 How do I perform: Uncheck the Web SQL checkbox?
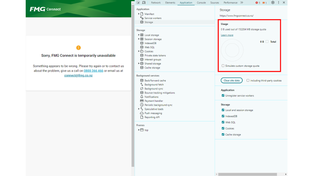[223, 122]
